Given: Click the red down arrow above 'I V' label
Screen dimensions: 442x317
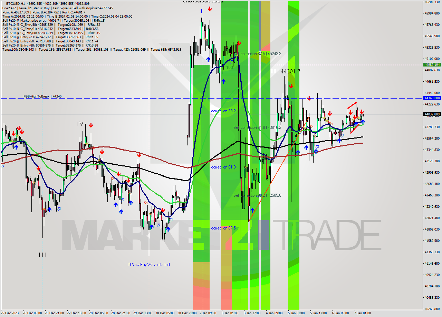Looking at the screenshot, I should point(90,125).
